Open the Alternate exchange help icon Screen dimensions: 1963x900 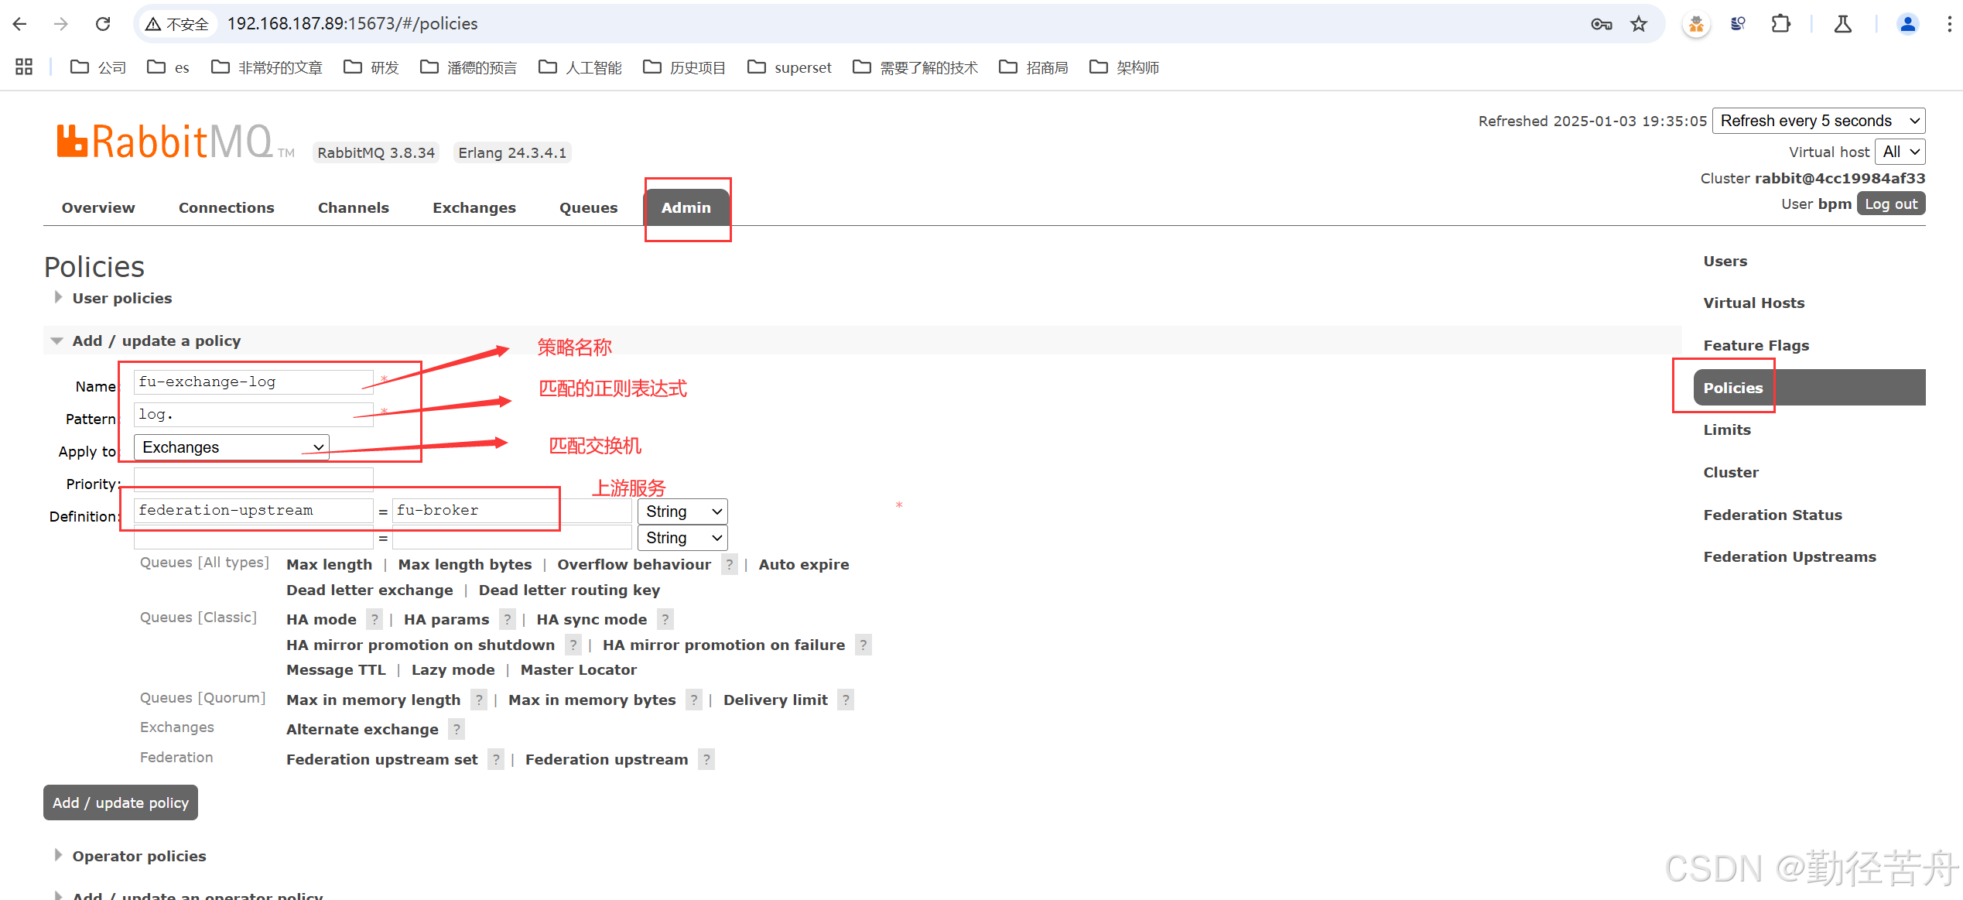point(457,728)
